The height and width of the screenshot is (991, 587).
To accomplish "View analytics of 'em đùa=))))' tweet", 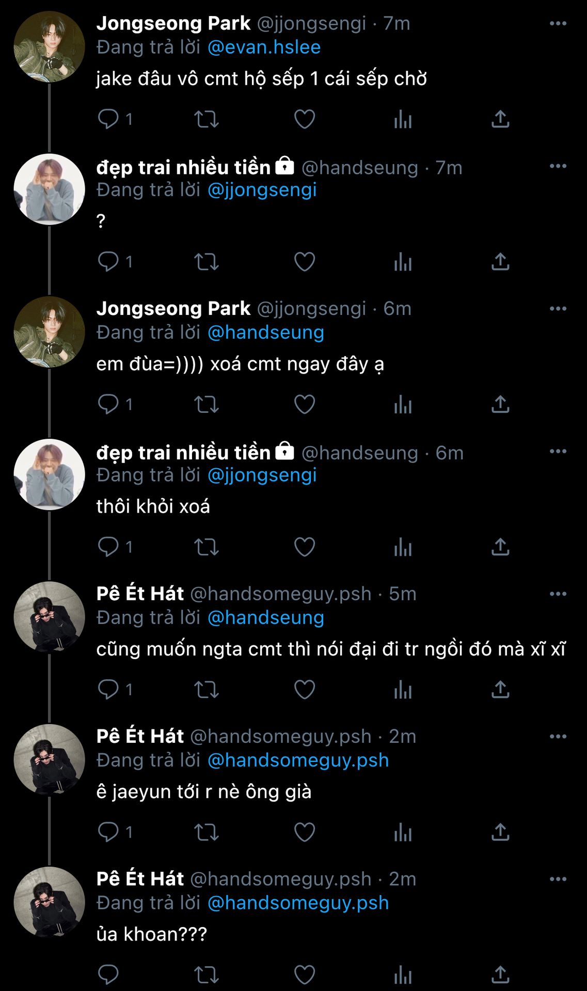I will click(403, 404).
